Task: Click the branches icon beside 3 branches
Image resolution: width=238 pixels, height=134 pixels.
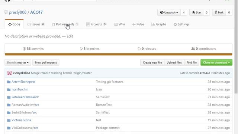Action: point(81,49)
